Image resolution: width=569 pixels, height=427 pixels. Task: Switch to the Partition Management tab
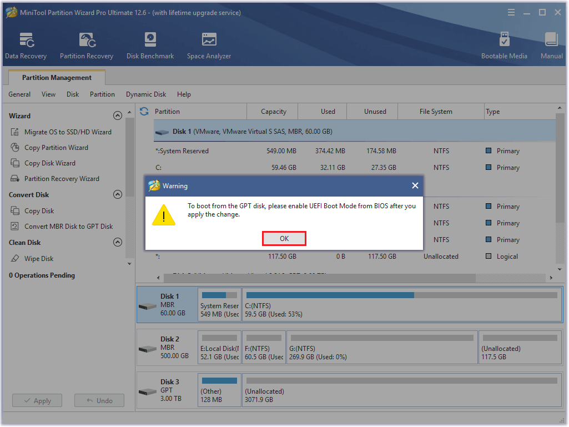click(x=56, y=77)
